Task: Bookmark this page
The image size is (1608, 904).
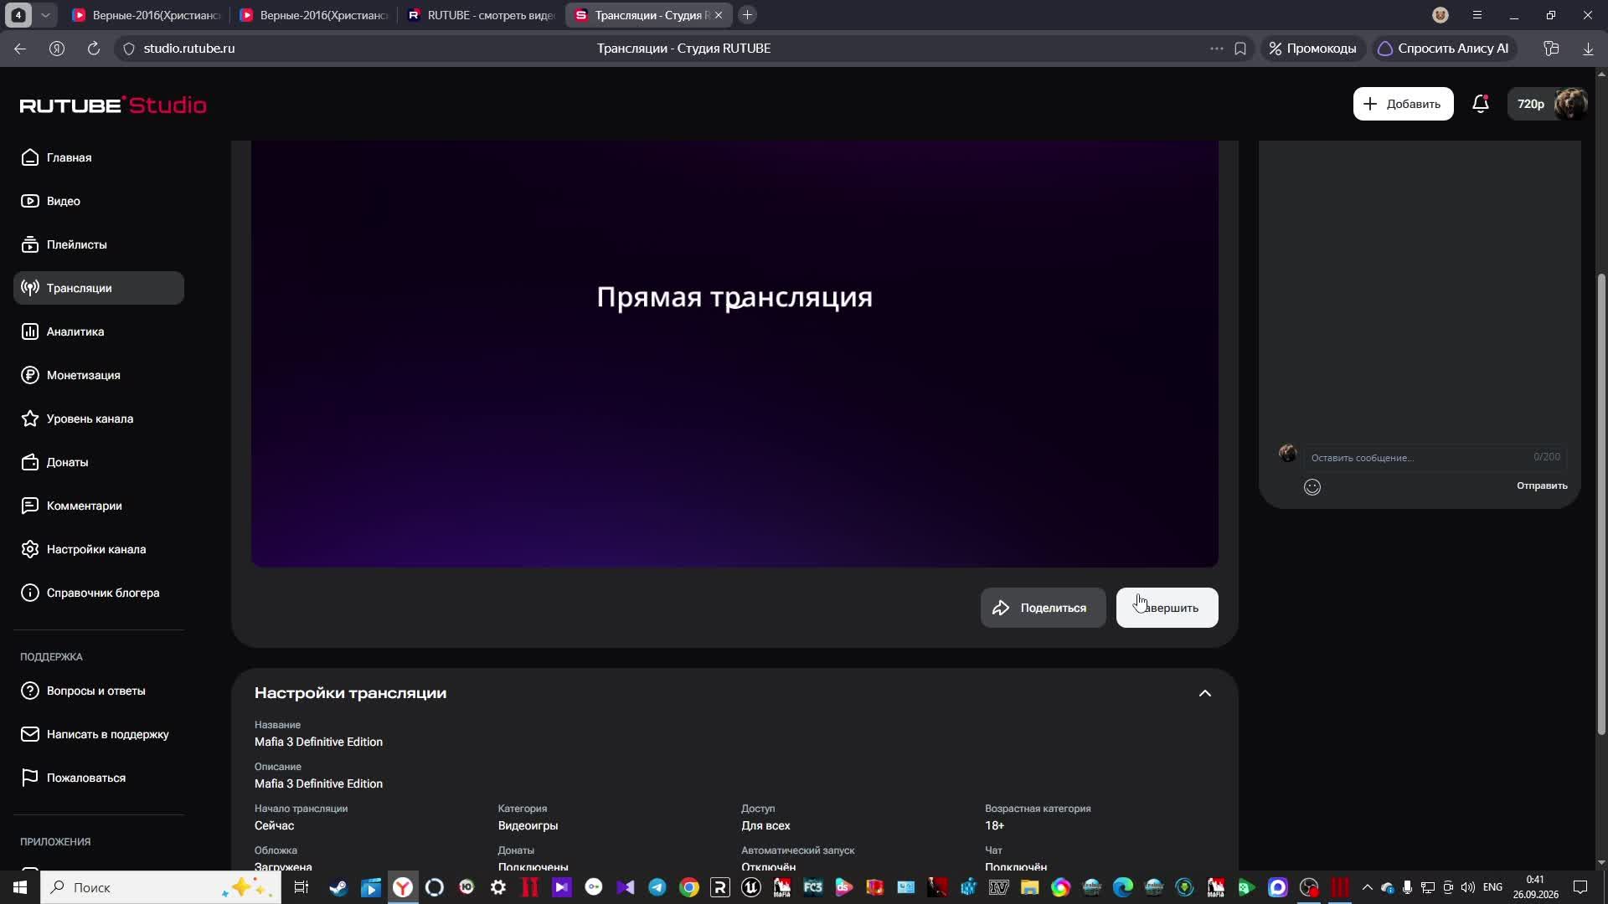Action: 1240,49
